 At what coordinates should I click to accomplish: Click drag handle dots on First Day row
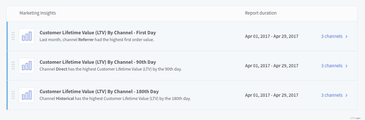click(13, 36)
